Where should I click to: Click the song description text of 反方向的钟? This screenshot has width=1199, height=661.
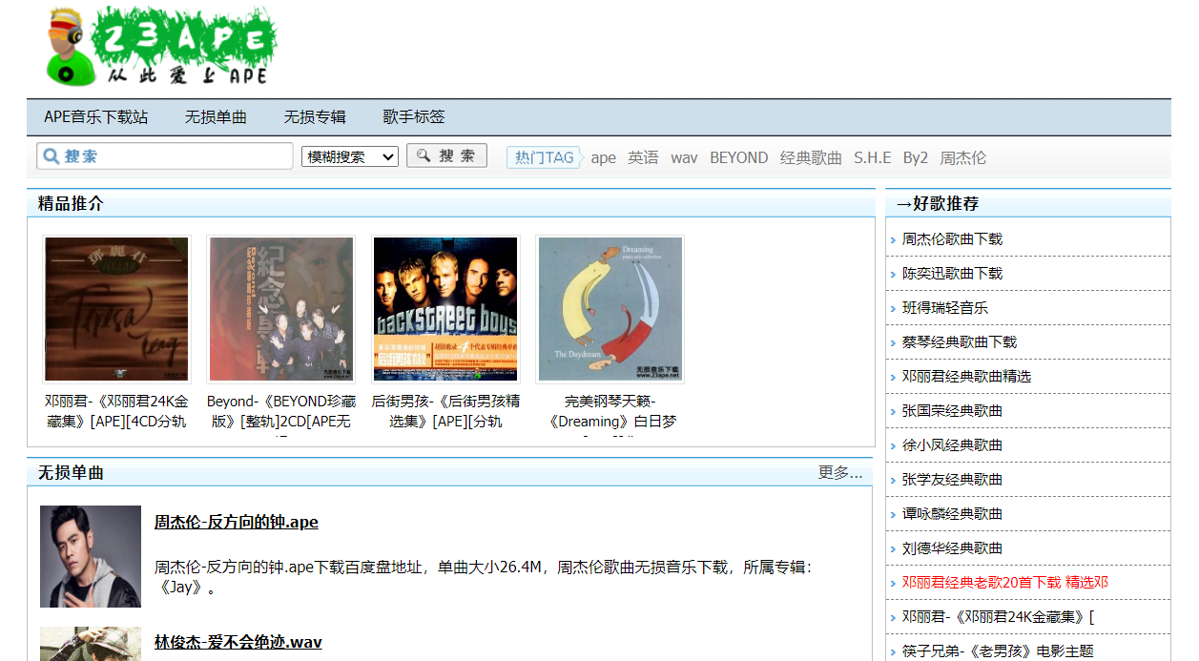click(x=483, y=577)
